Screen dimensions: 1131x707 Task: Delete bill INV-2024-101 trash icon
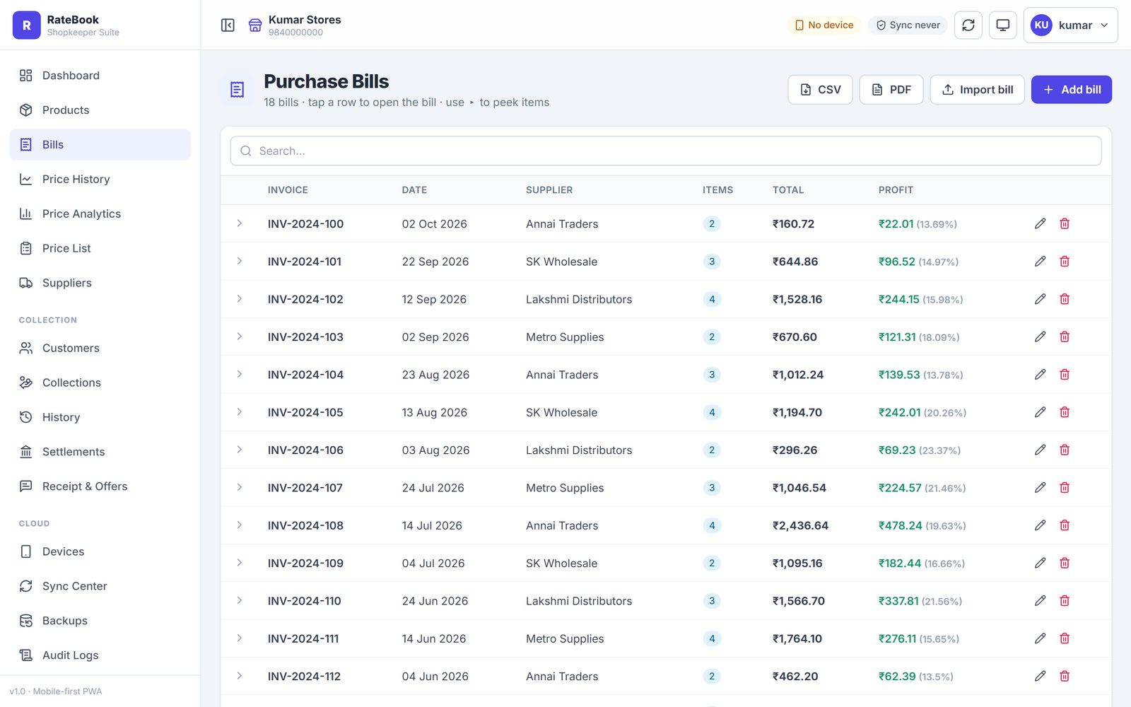pyautogui.click(x=1065, y=262)
